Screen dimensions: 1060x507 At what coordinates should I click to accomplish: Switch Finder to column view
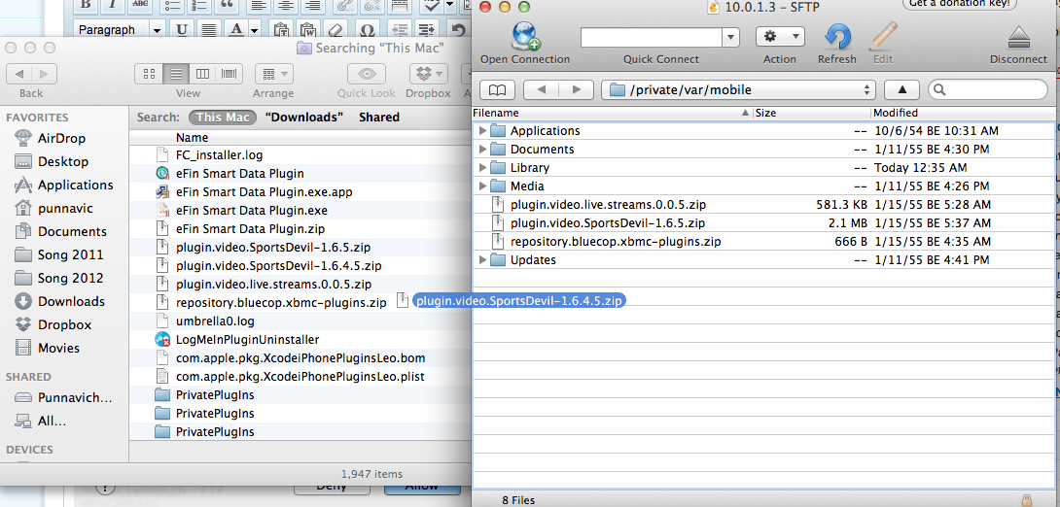(202, 74)
